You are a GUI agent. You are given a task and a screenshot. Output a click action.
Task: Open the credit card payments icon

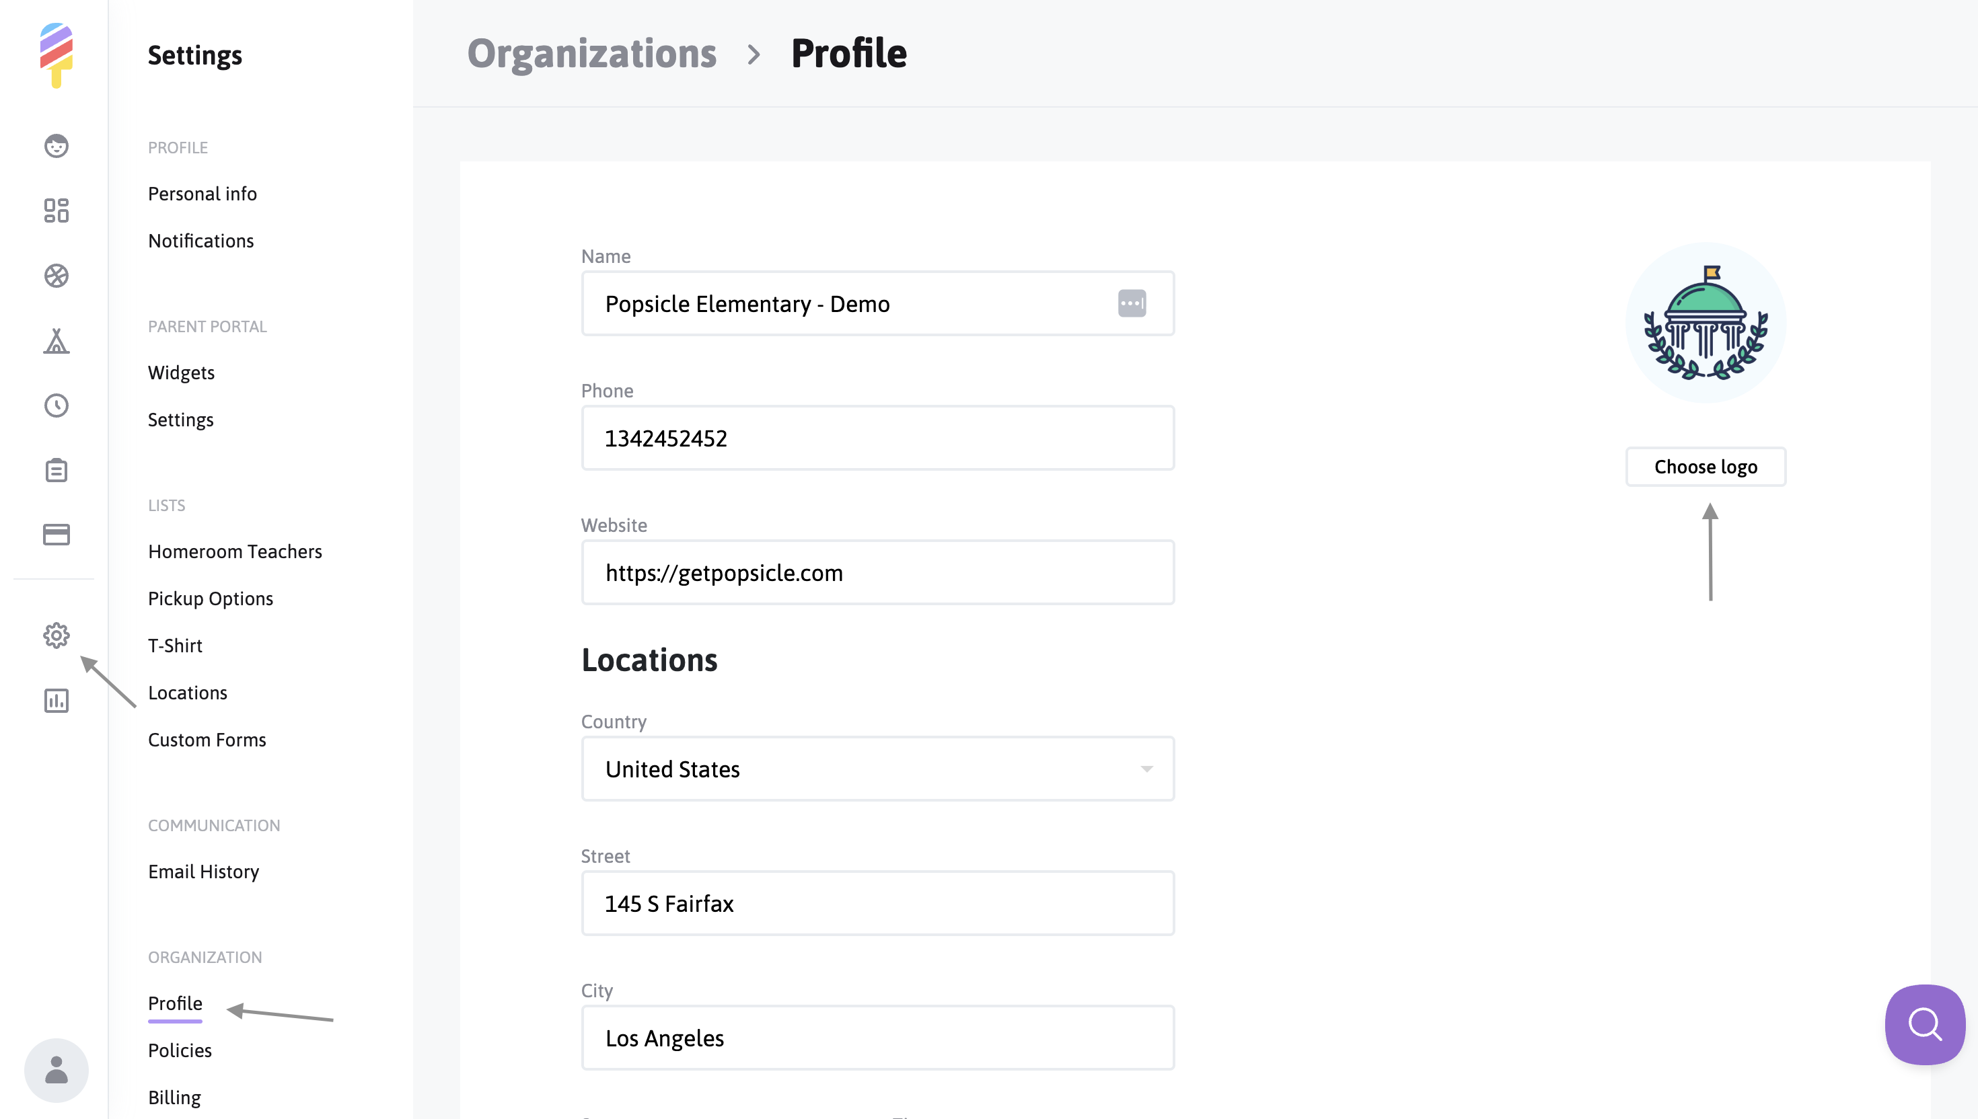coord(56,534)
